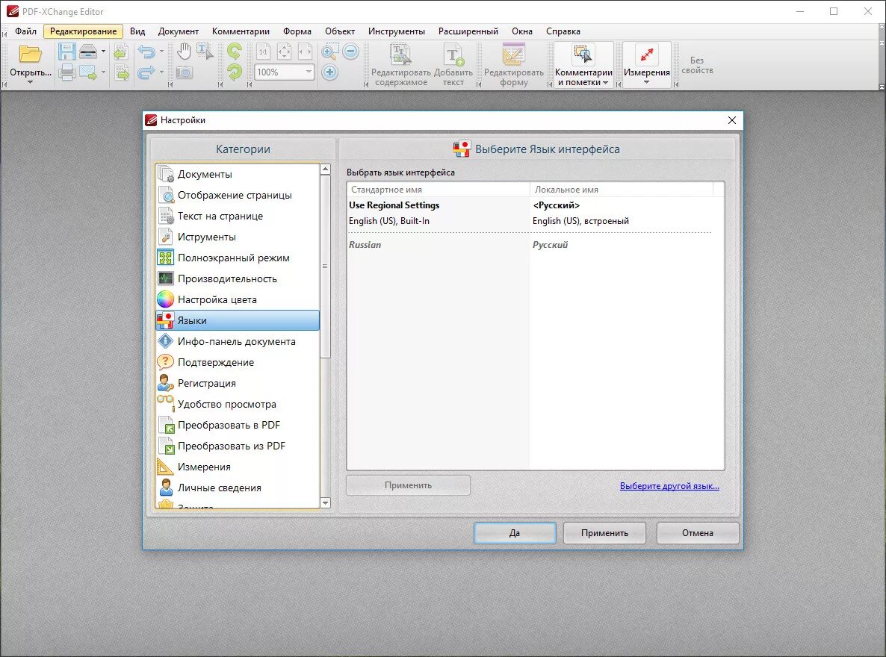Click the Fit Page icon

click(x=284, y=52)
